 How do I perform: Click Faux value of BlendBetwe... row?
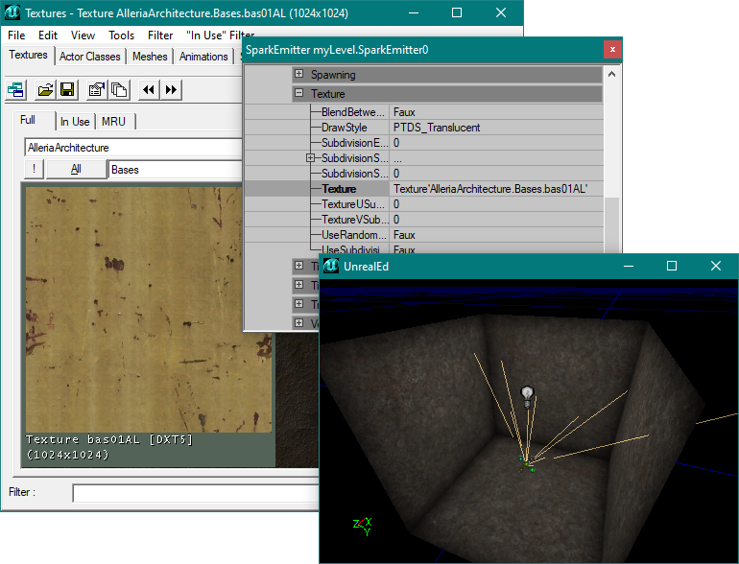click(x=404, y=112)
